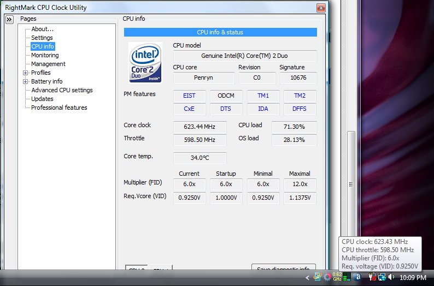Click the 0.62 GHz CPU clock tray icon
Viewport: 434px width, 286px height.
337,277
